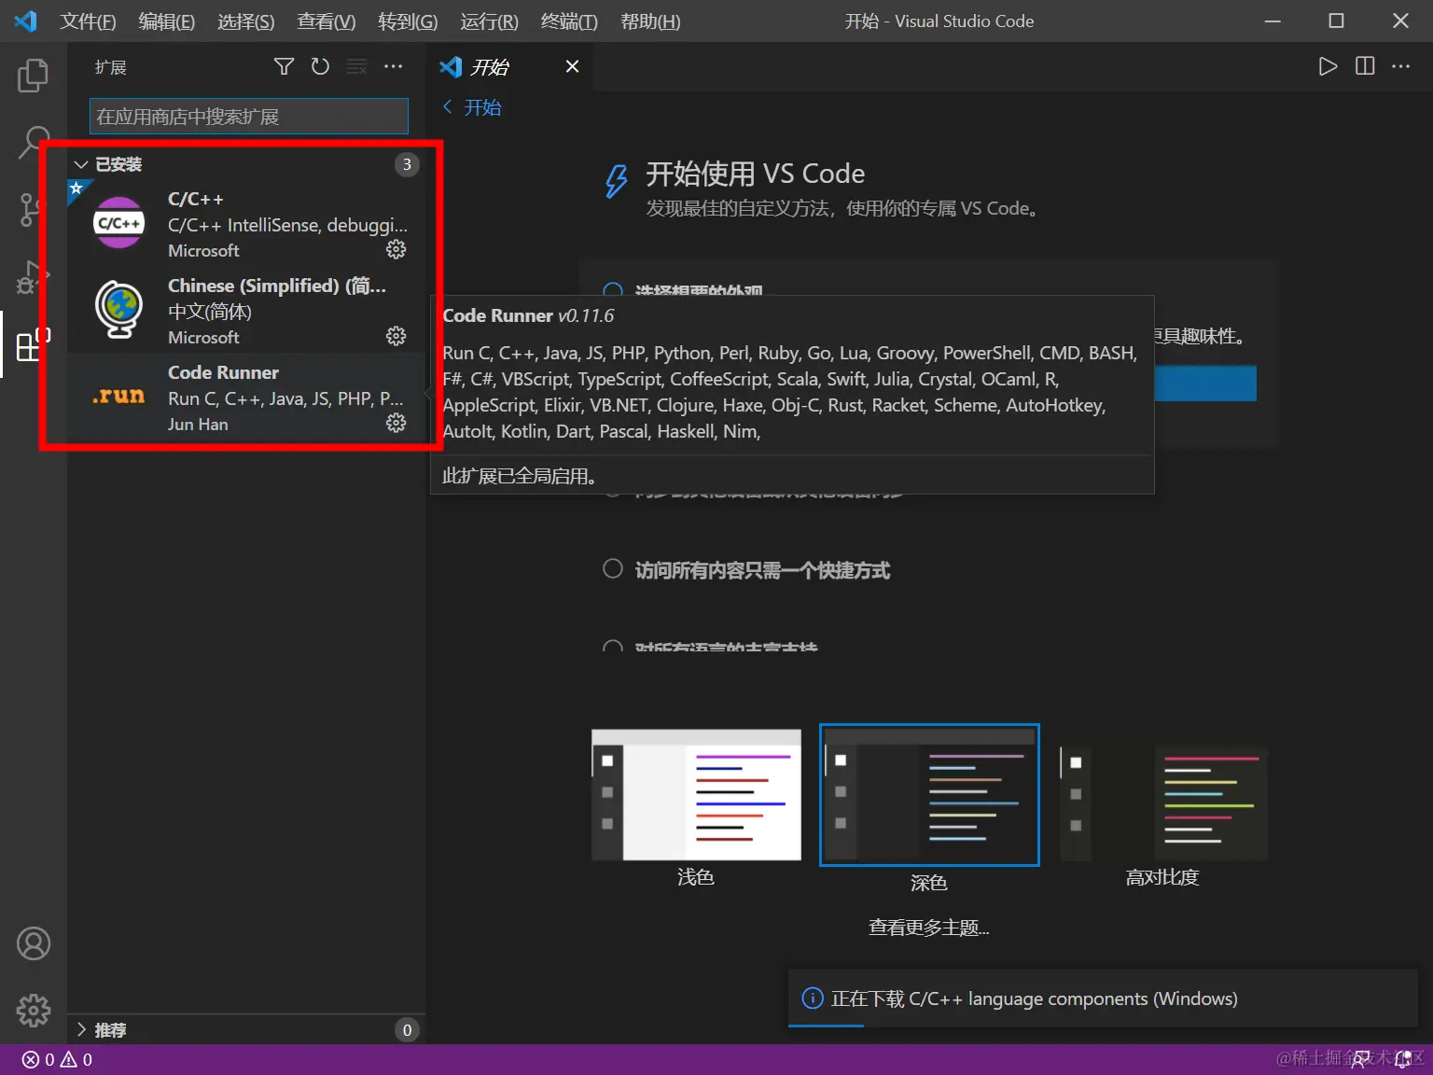Click the blue button behind the tooltip
This screenshot has height=1075, width=1433.
(x=1205, y=384)
